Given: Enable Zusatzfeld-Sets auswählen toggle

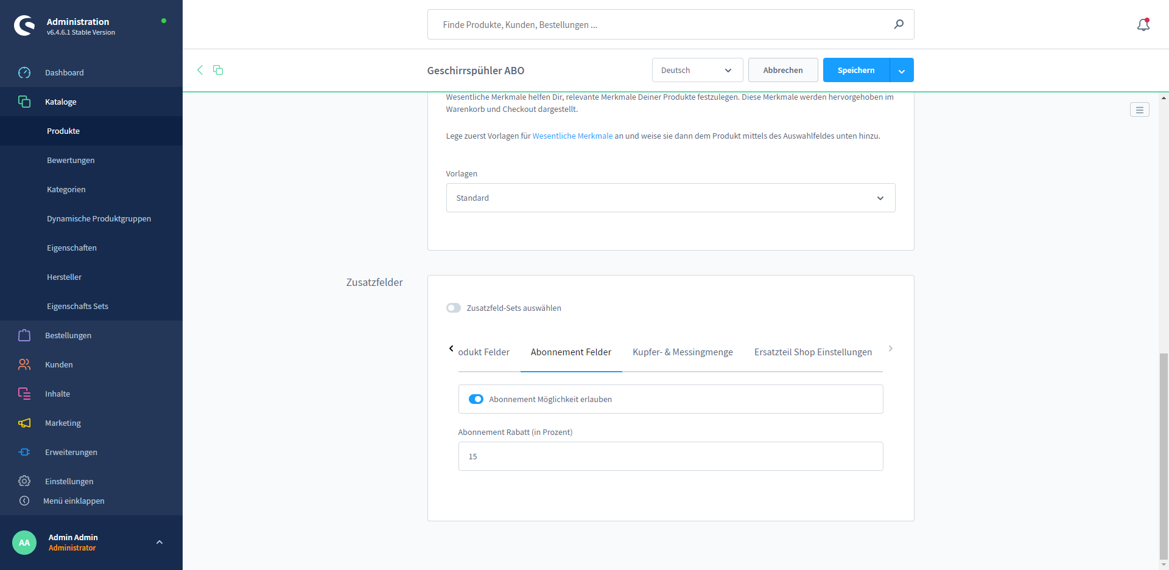Looking at the screenshot, I should (454, 308).
